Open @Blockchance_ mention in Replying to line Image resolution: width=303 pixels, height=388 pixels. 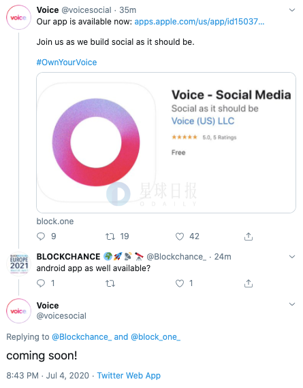[x=82, y=337]
